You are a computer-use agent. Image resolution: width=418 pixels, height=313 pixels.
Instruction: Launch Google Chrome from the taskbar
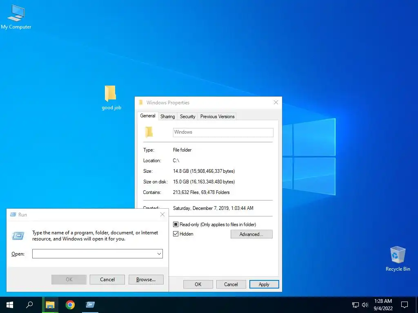(70, 305)
